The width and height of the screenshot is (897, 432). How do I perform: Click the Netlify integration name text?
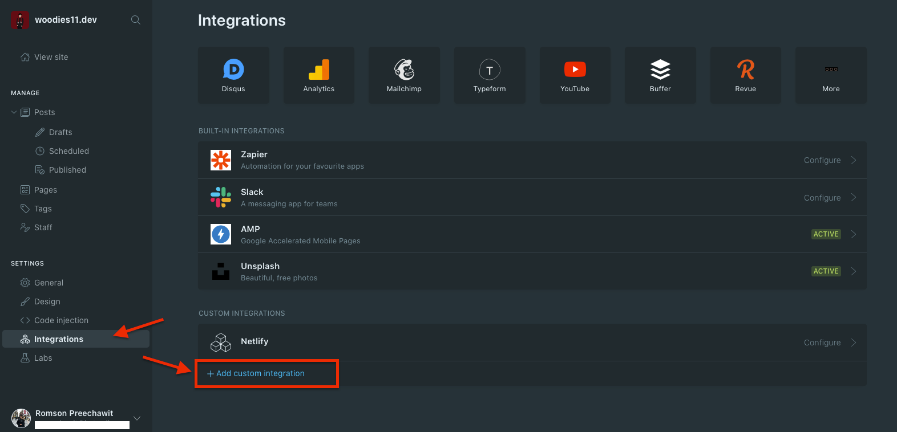[x=254, y=341]
